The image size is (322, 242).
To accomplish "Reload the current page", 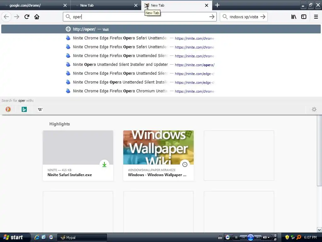I will click(x=27, y=17).
